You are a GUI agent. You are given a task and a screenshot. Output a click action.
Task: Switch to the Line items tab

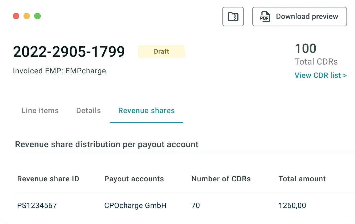[40, 111]
